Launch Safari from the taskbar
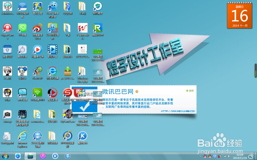257x160 pixels. [x=18, y=156]
